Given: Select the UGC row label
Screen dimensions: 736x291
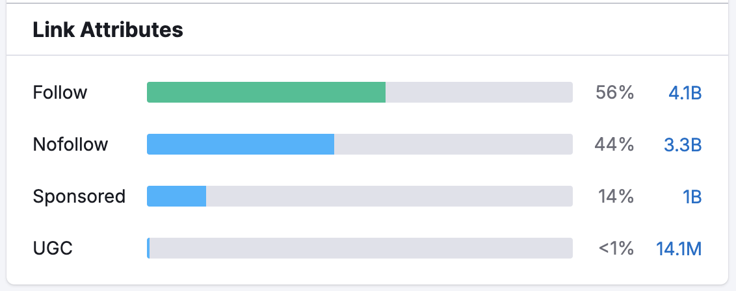Looking at the screenshot, I should [x=52, y=249].
